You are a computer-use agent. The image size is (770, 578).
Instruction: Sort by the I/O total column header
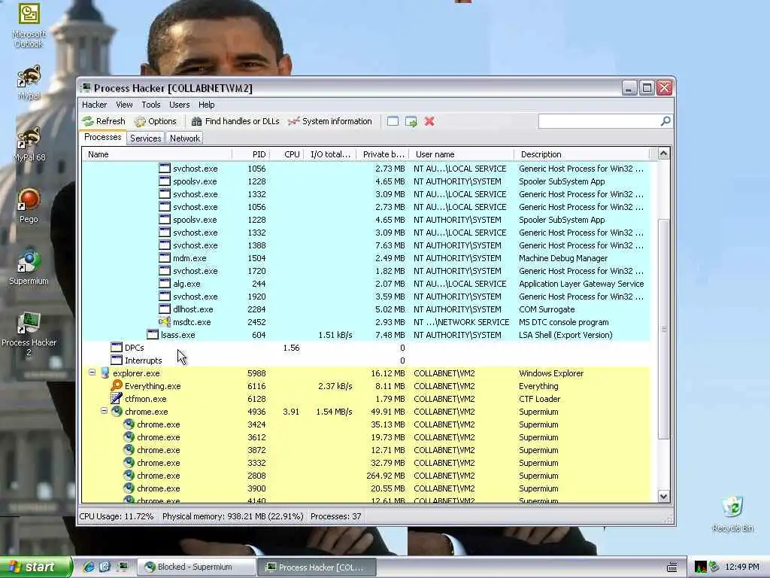330,154
